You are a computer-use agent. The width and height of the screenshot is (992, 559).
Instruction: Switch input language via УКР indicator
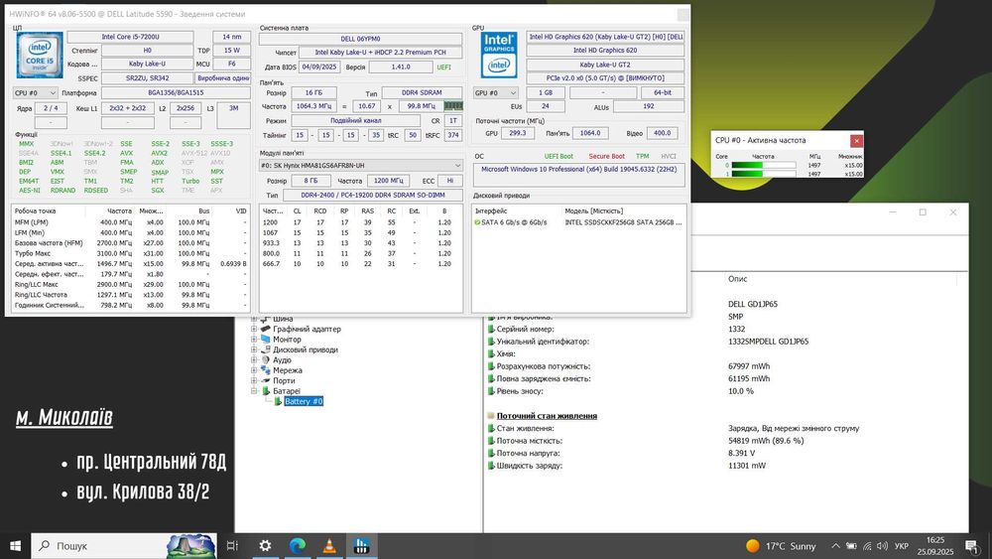pos(902,546)
